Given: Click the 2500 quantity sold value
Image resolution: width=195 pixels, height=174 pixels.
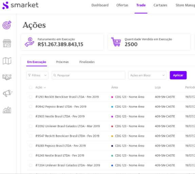Looking at the screenshot, I should (x=131, y=44).
